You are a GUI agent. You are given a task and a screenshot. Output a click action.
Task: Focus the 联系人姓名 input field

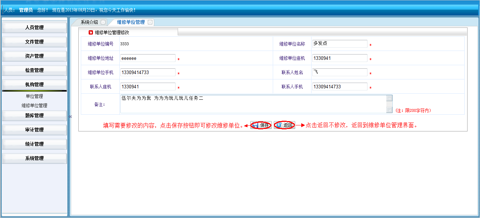coord(340,72)
